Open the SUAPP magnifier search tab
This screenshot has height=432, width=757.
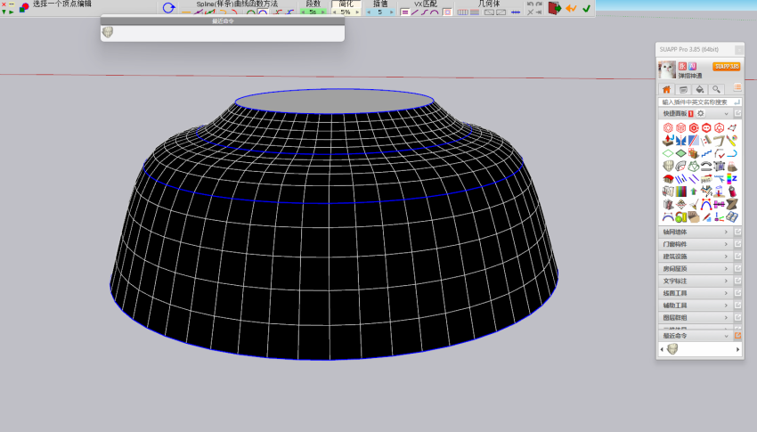point(716,89)
